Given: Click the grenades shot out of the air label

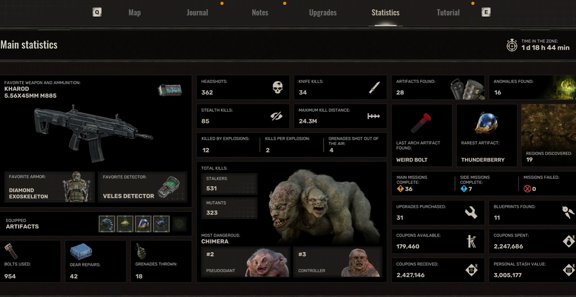Looking at the screenshot, I should pos(354,141).
